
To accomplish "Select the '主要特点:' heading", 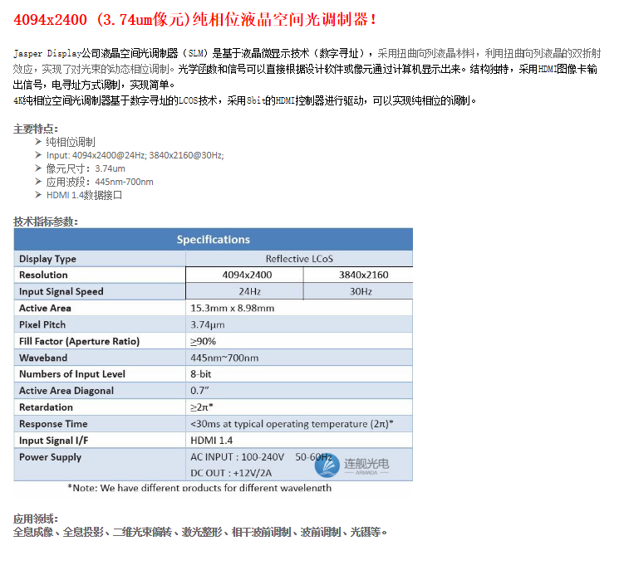I will 36,129.
